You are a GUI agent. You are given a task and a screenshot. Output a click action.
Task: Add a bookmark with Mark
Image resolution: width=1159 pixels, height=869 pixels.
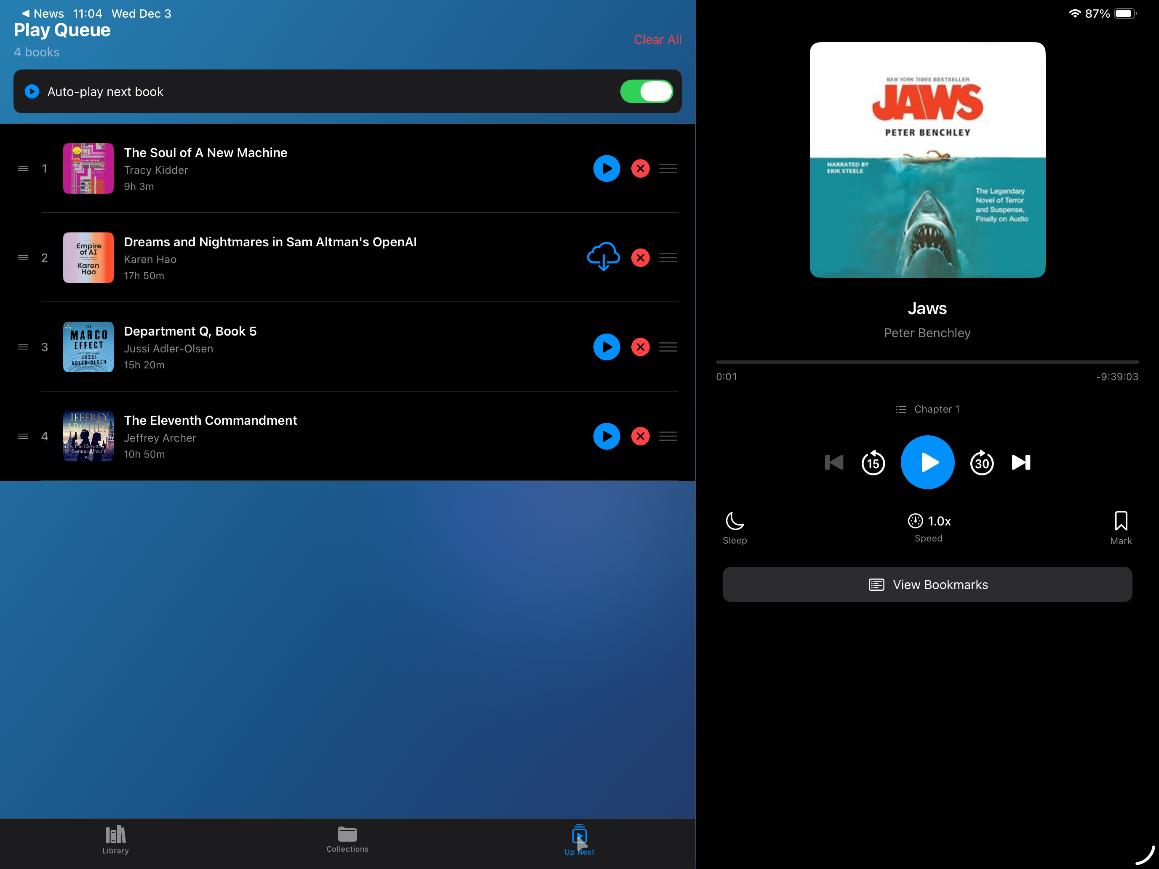point(1121,528)
